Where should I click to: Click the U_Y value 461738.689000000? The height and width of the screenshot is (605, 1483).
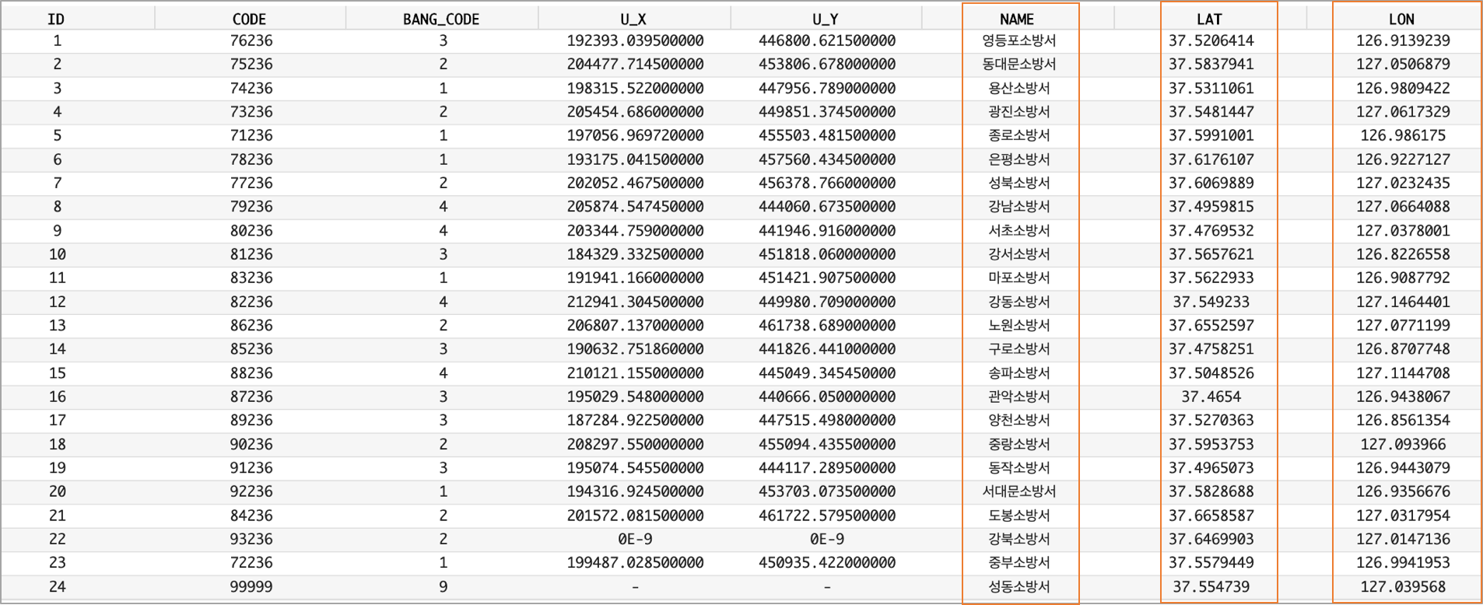click(x=827, y=325)
